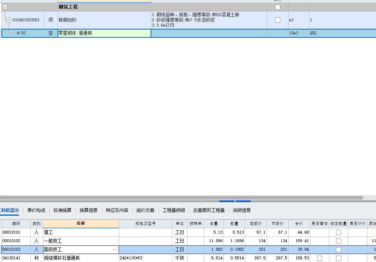Open the ellipsis button in the 高级技工 cell
Screen dimensions: 376x262
[x=115, y=250]
